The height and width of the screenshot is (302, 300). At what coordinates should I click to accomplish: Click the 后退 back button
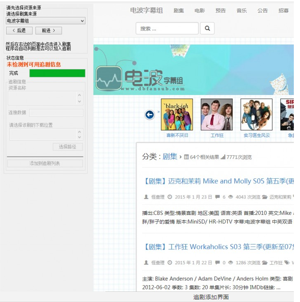[x=19, y=30]
